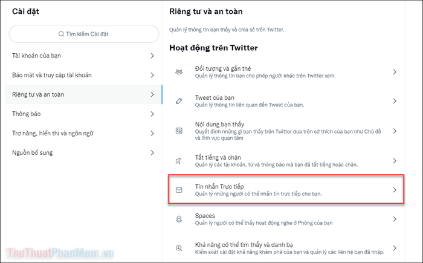Open Tắt tiếng và chặn settings

[x=286, y=161]
